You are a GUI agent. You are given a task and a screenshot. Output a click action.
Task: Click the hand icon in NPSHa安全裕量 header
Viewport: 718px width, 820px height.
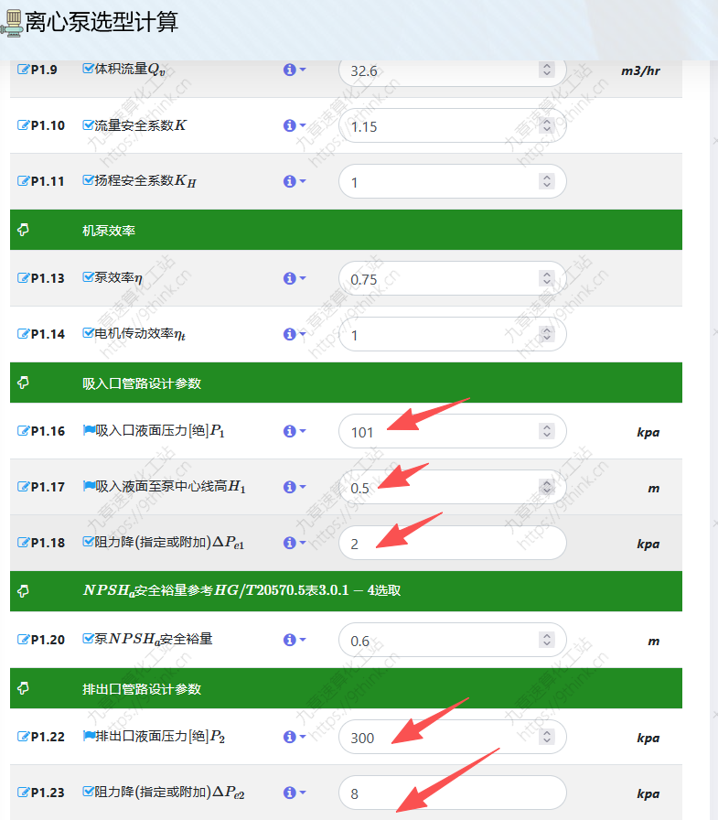(23, 591)
